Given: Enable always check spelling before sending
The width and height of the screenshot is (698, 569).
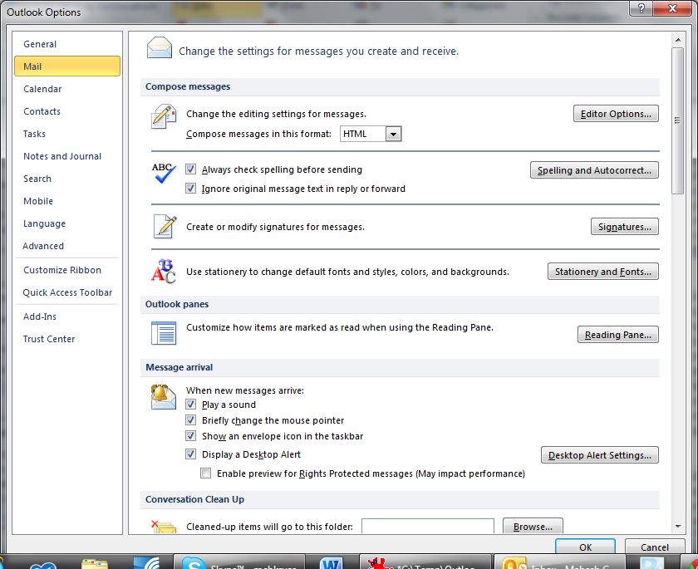Looking at the screenshot, I should (191, 169).
